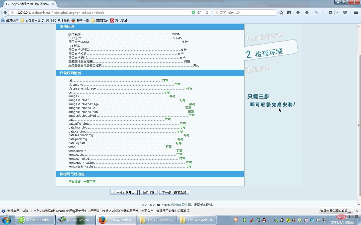Viewport: 361px width, 225px height.
Task: Open the QR code icon in address bar
Action: [199, 12]
